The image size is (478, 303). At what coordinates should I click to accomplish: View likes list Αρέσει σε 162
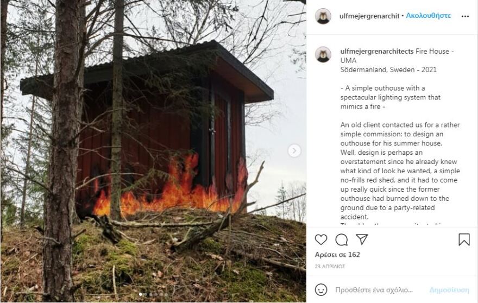point(337,255)
